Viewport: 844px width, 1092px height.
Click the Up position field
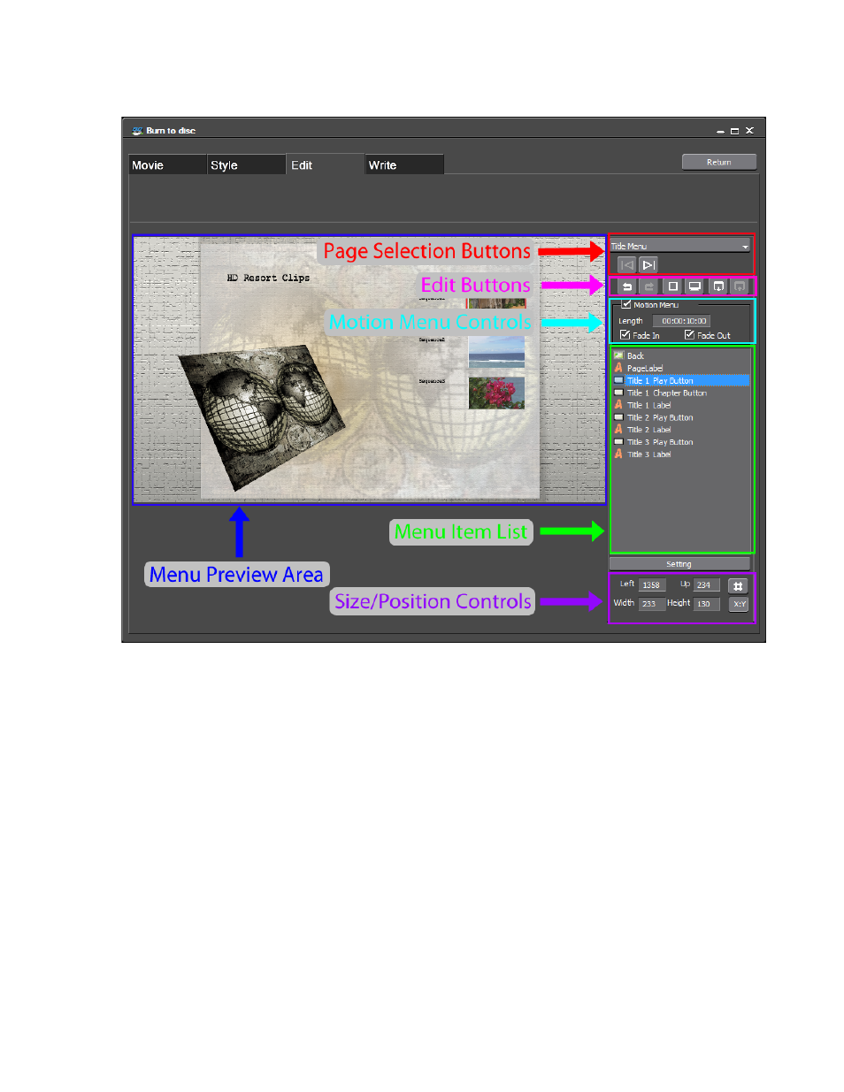[x=706, y=585]
